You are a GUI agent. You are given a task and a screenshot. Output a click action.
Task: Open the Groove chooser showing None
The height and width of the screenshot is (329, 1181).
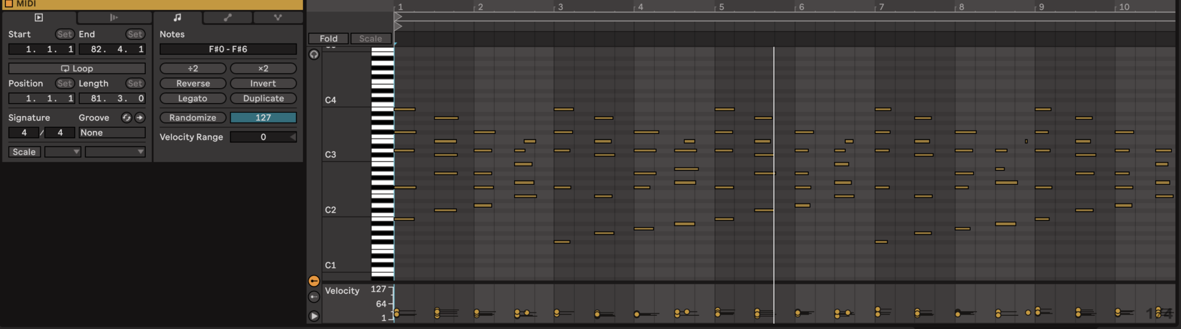click(x=112, y=133)
